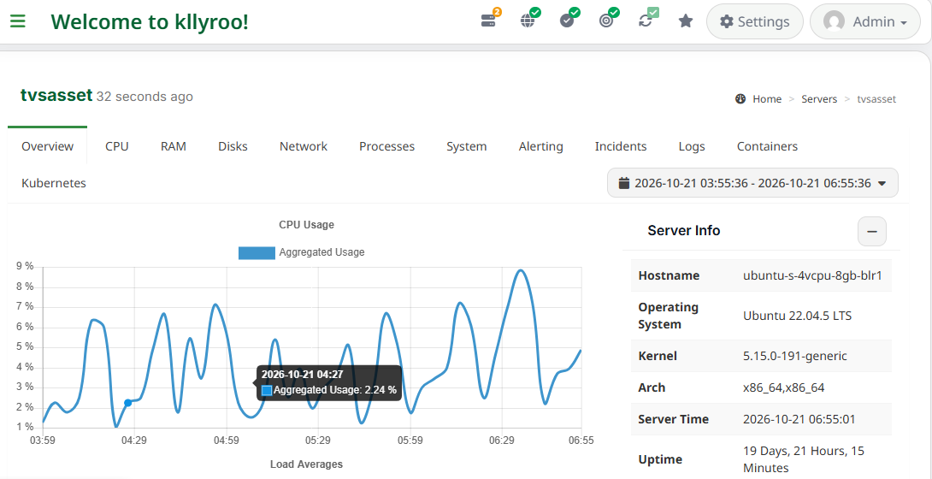Image resolution: width=932 pixels, height=479 pixels.
Task: Click the Admin avatar picture
Action: [x=834, y=22]
